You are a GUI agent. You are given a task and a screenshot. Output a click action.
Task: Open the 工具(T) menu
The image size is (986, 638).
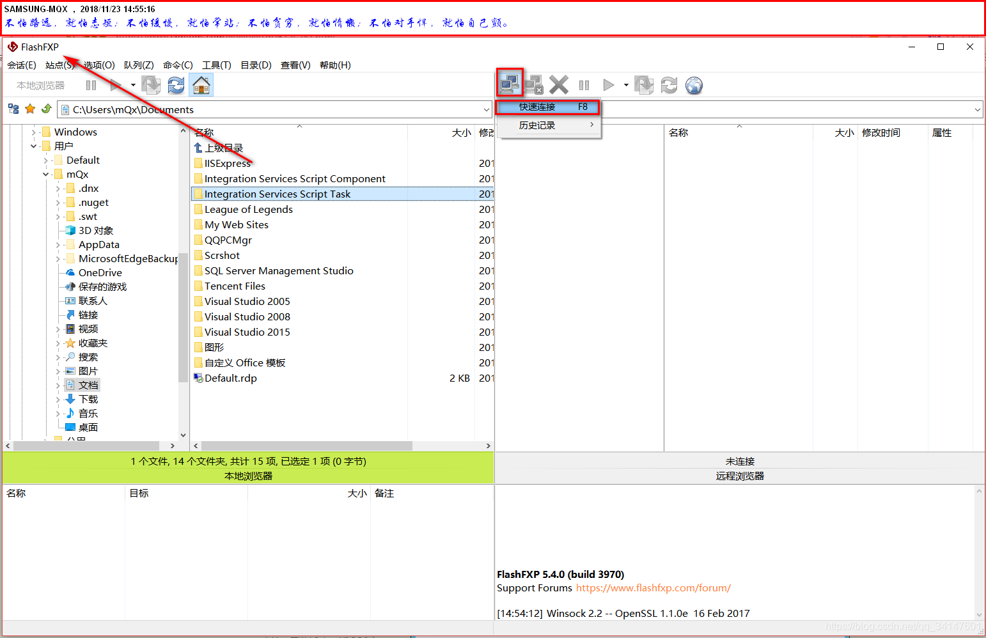217,65
